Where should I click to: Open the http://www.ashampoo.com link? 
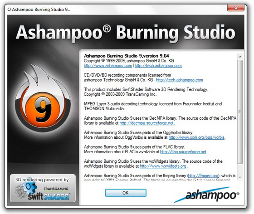pyautogui.click(x=108, y=66)
